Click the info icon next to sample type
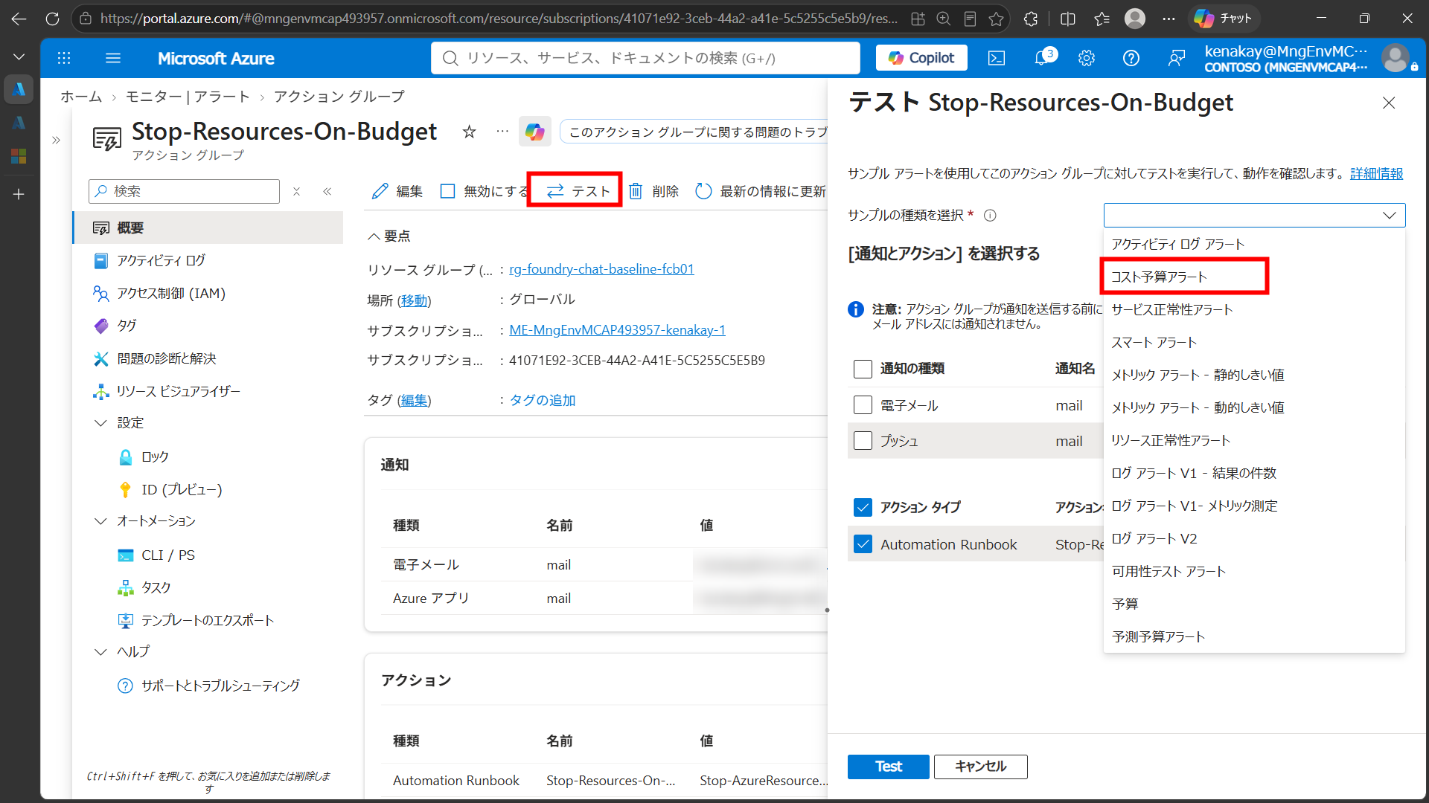The image size is (1429, 803). click(990, 216)
